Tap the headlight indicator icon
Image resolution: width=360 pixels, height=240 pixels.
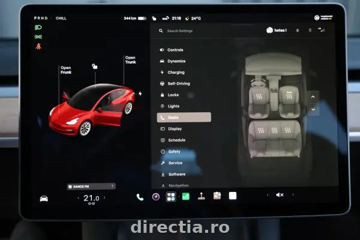tap(38, 28)
